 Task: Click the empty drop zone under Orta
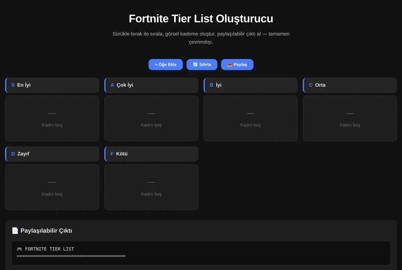coord(350,118)
